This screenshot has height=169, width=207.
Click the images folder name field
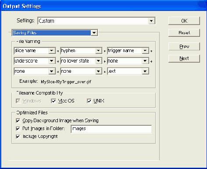(x=111, y=129)
